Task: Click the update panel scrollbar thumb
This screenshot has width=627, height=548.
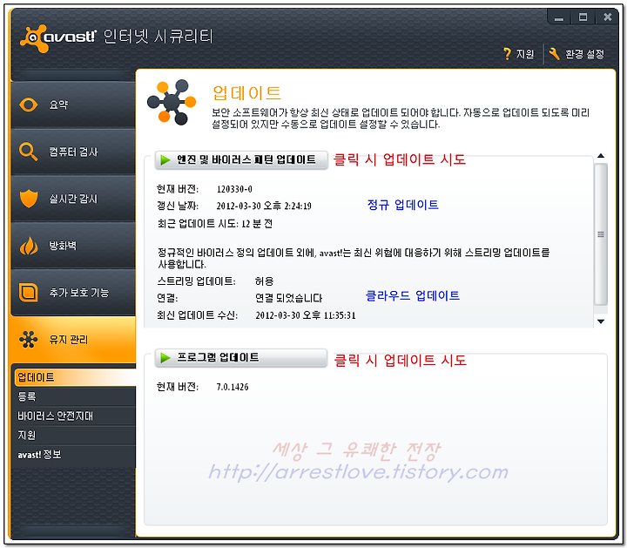Action: click(x=601, y=234)
